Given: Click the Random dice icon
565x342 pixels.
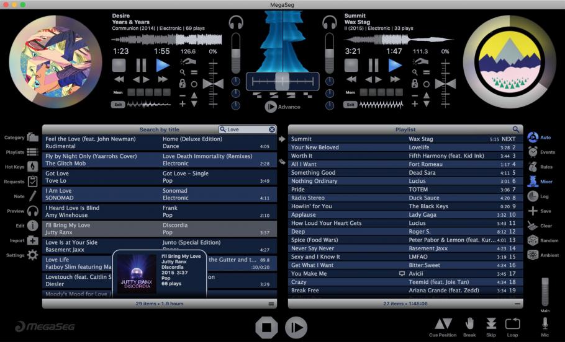Looking at the screenshot, I should pos(533,240).
